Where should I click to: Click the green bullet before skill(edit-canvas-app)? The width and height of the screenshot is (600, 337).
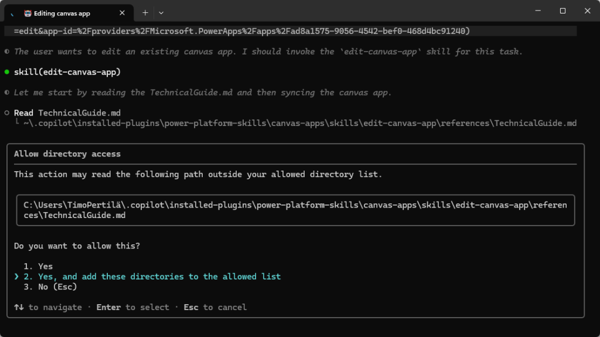(7, 72)
